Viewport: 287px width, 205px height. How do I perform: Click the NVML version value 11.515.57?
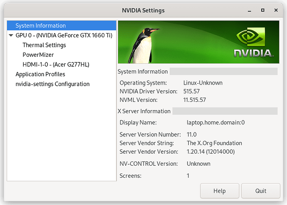(x=195, y=100)
